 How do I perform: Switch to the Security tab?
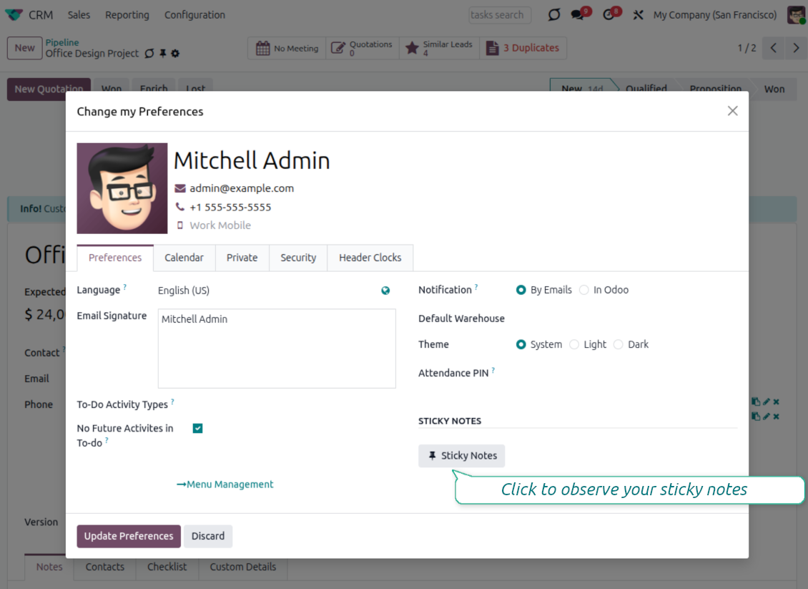298,258
